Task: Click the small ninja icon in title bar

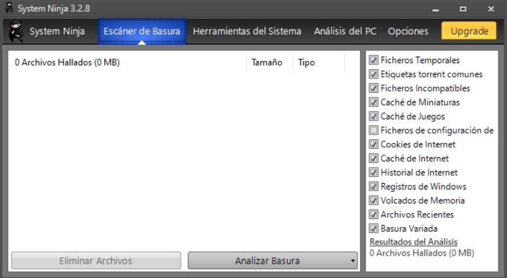Action: [x=9, y=8]
